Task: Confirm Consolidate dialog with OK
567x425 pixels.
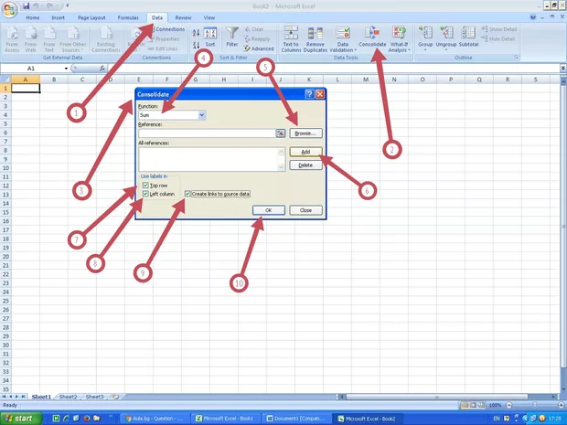Action: pos(268,210)
